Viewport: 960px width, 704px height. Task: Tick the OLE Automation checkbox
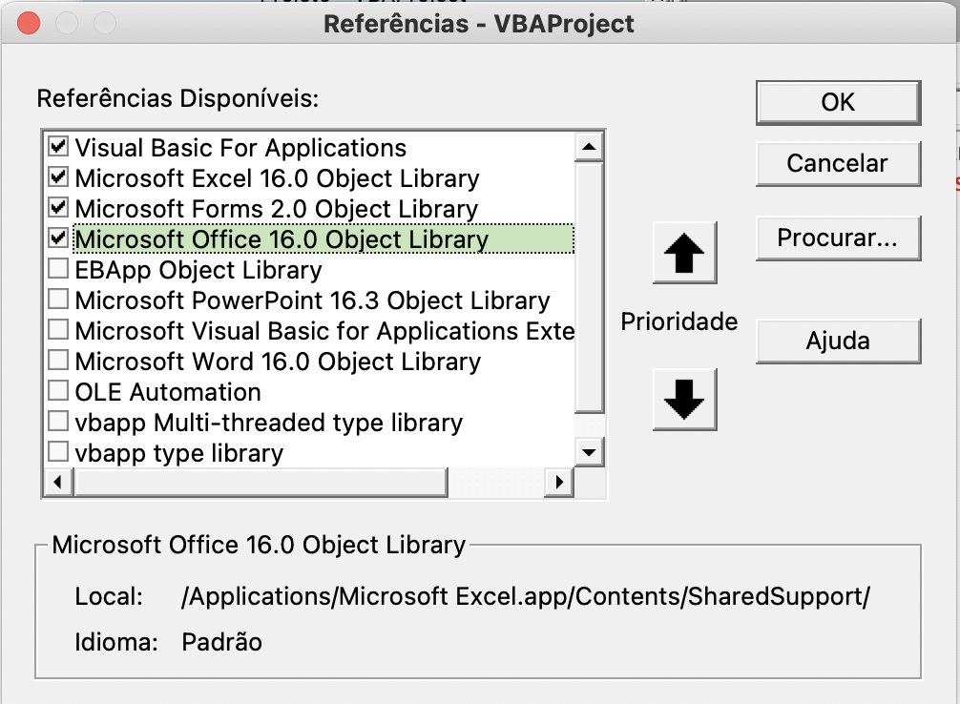tap(58, 391)
